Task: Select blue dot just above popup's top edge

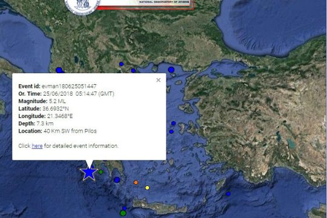Action: [133, 71]
